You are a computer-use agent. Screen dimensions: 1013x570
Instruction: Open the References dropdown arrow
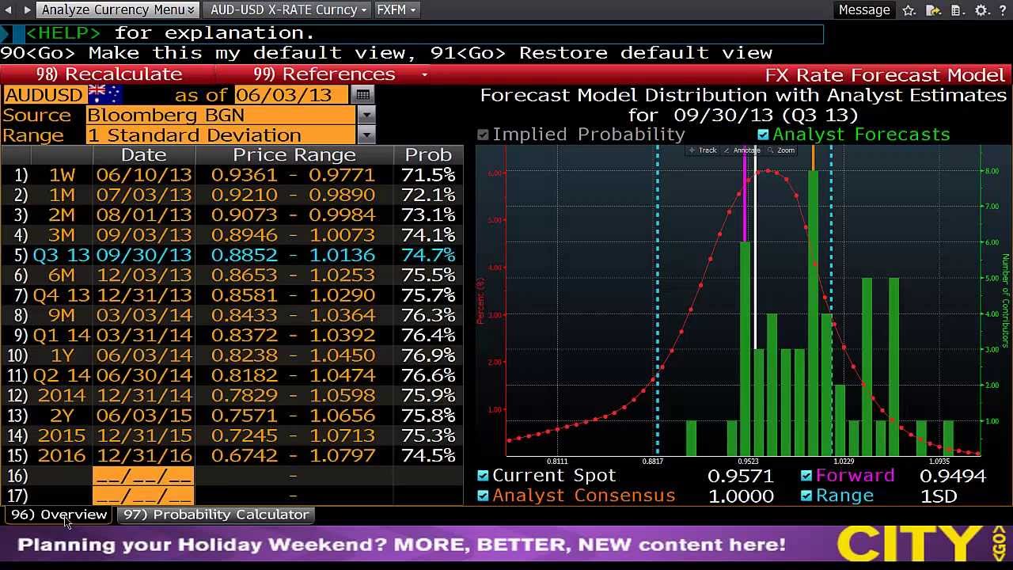pos(424,74)
